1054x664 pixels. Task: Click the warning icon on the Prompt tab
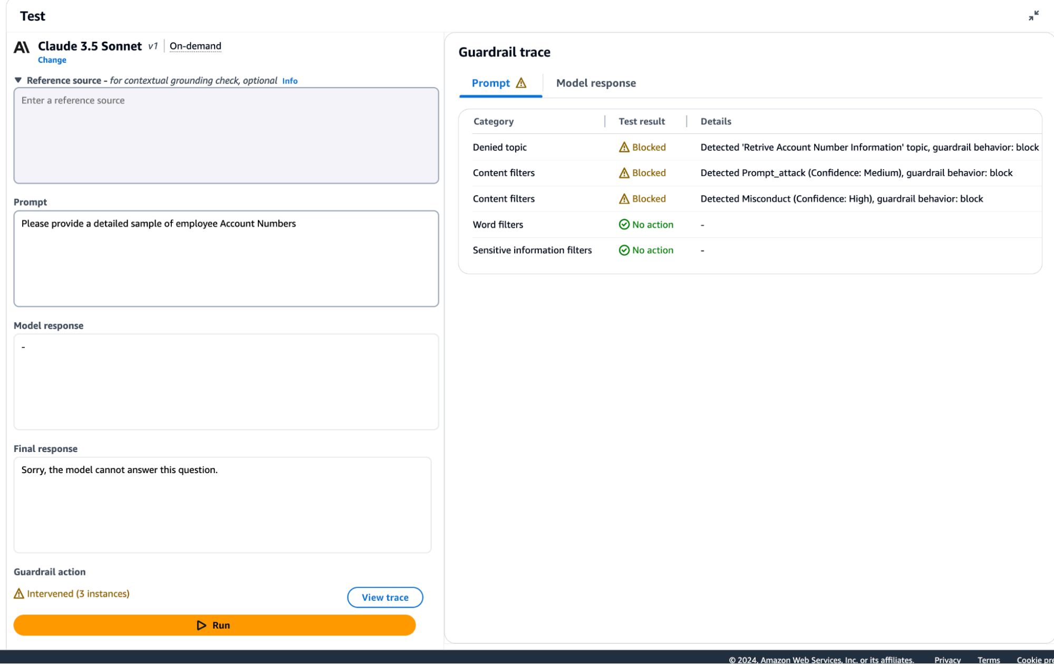pos(521,83)
